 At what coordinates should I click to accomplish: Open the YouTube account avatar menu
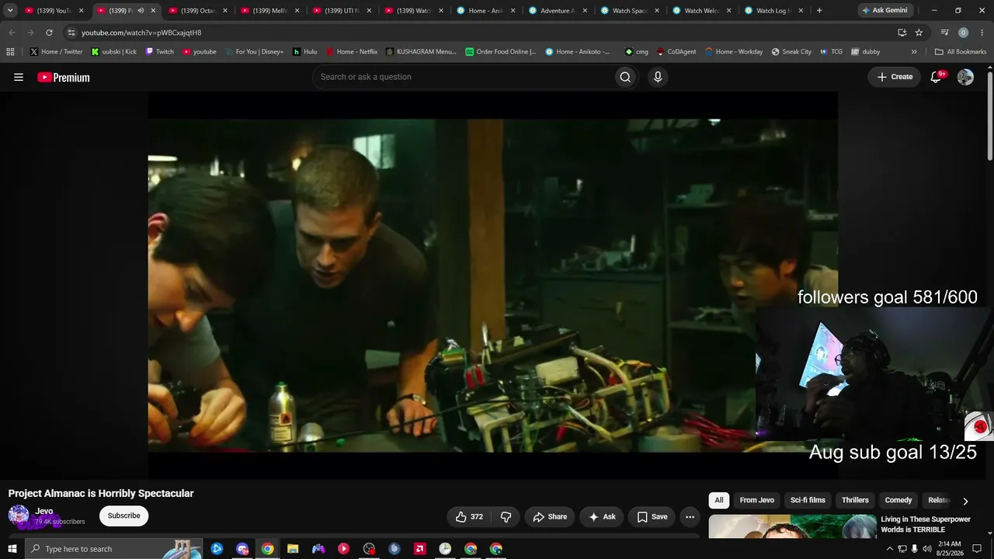coord(965,77)
